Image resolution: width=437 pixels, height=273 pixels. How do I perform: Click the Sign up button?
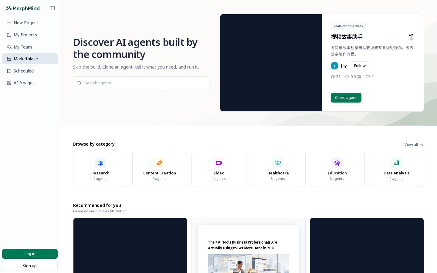pos(30,266)
